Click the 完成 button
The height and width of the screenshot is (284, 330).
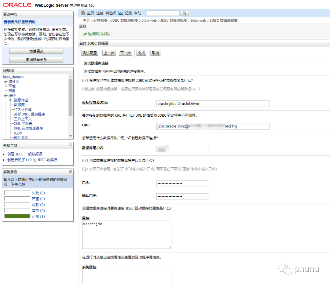141,53
